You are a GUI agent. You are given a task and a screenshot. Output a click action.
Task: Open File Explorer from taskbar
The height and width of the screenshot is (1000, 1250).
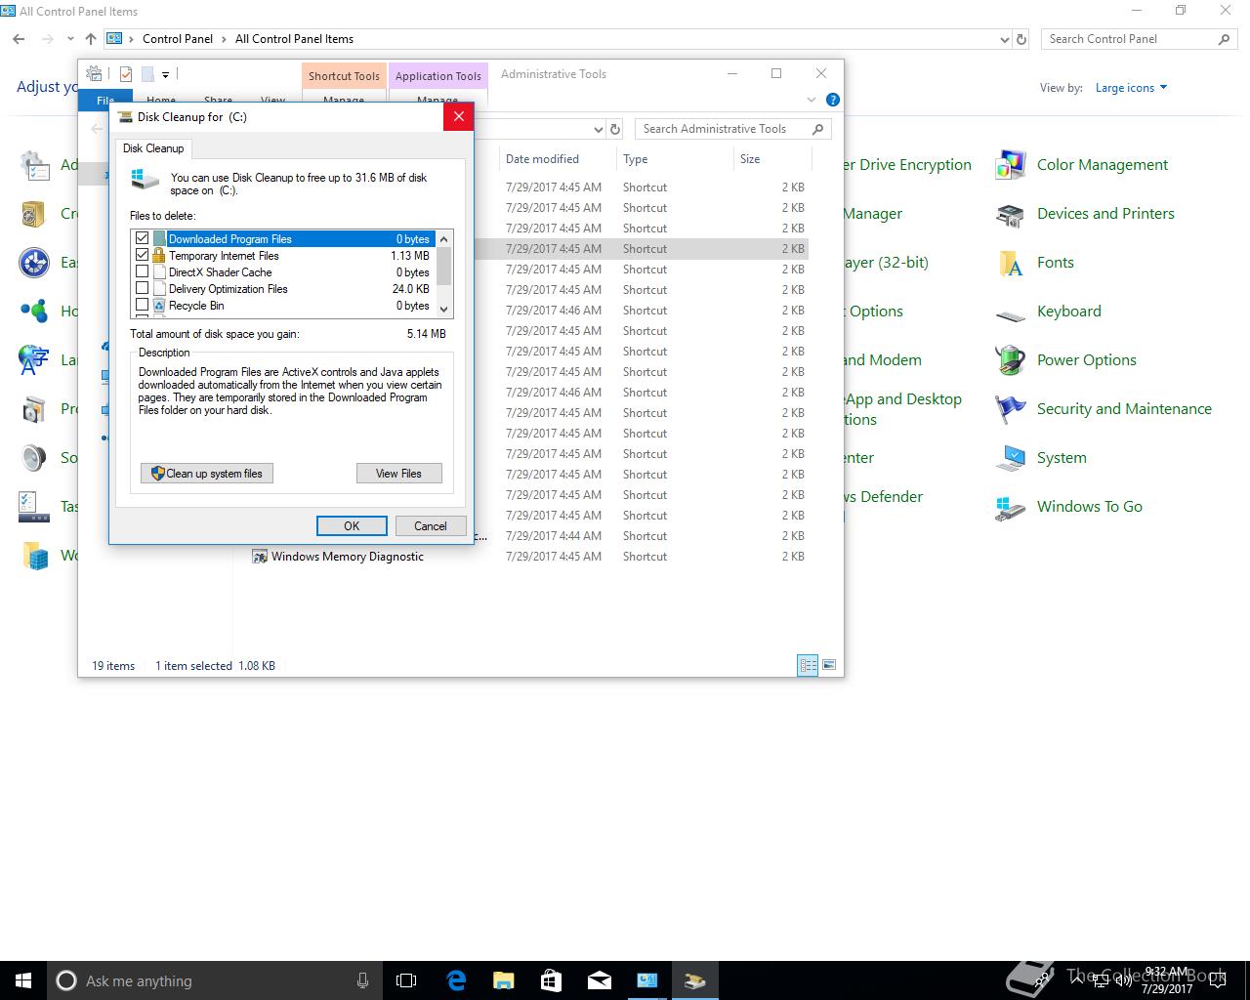coord(504,980)
